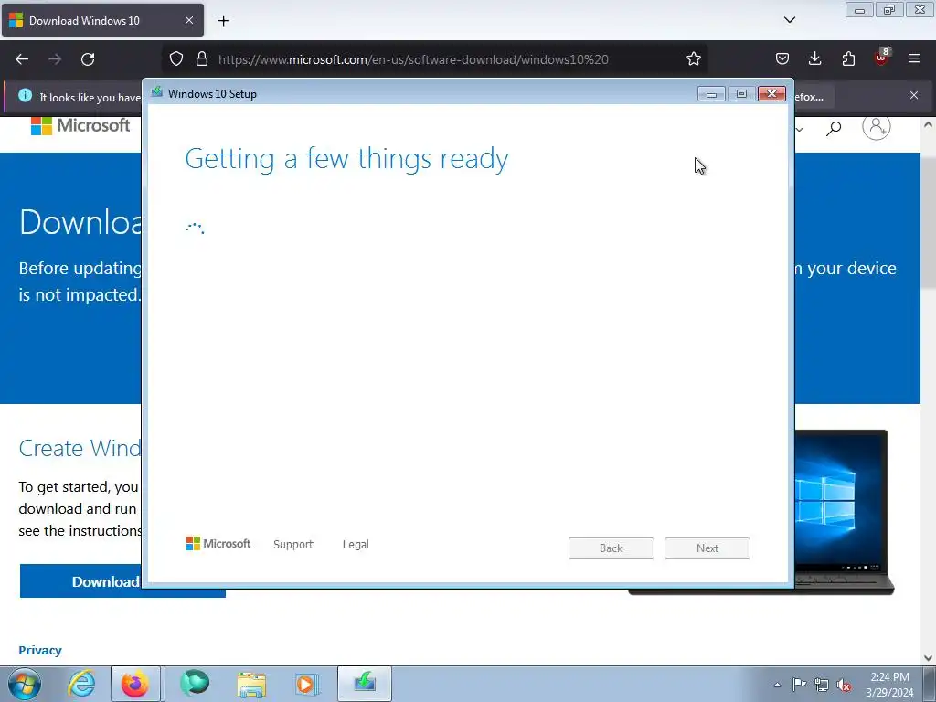List all tabs dropdown arrow
936x702 pixels.
pyautogui.click(x=789, y=20)
